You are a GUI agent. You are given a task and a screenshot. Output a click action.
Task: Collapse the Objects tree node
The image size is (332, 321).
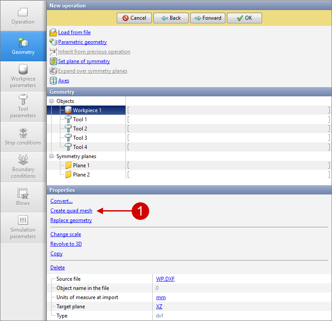coord(52,101)
